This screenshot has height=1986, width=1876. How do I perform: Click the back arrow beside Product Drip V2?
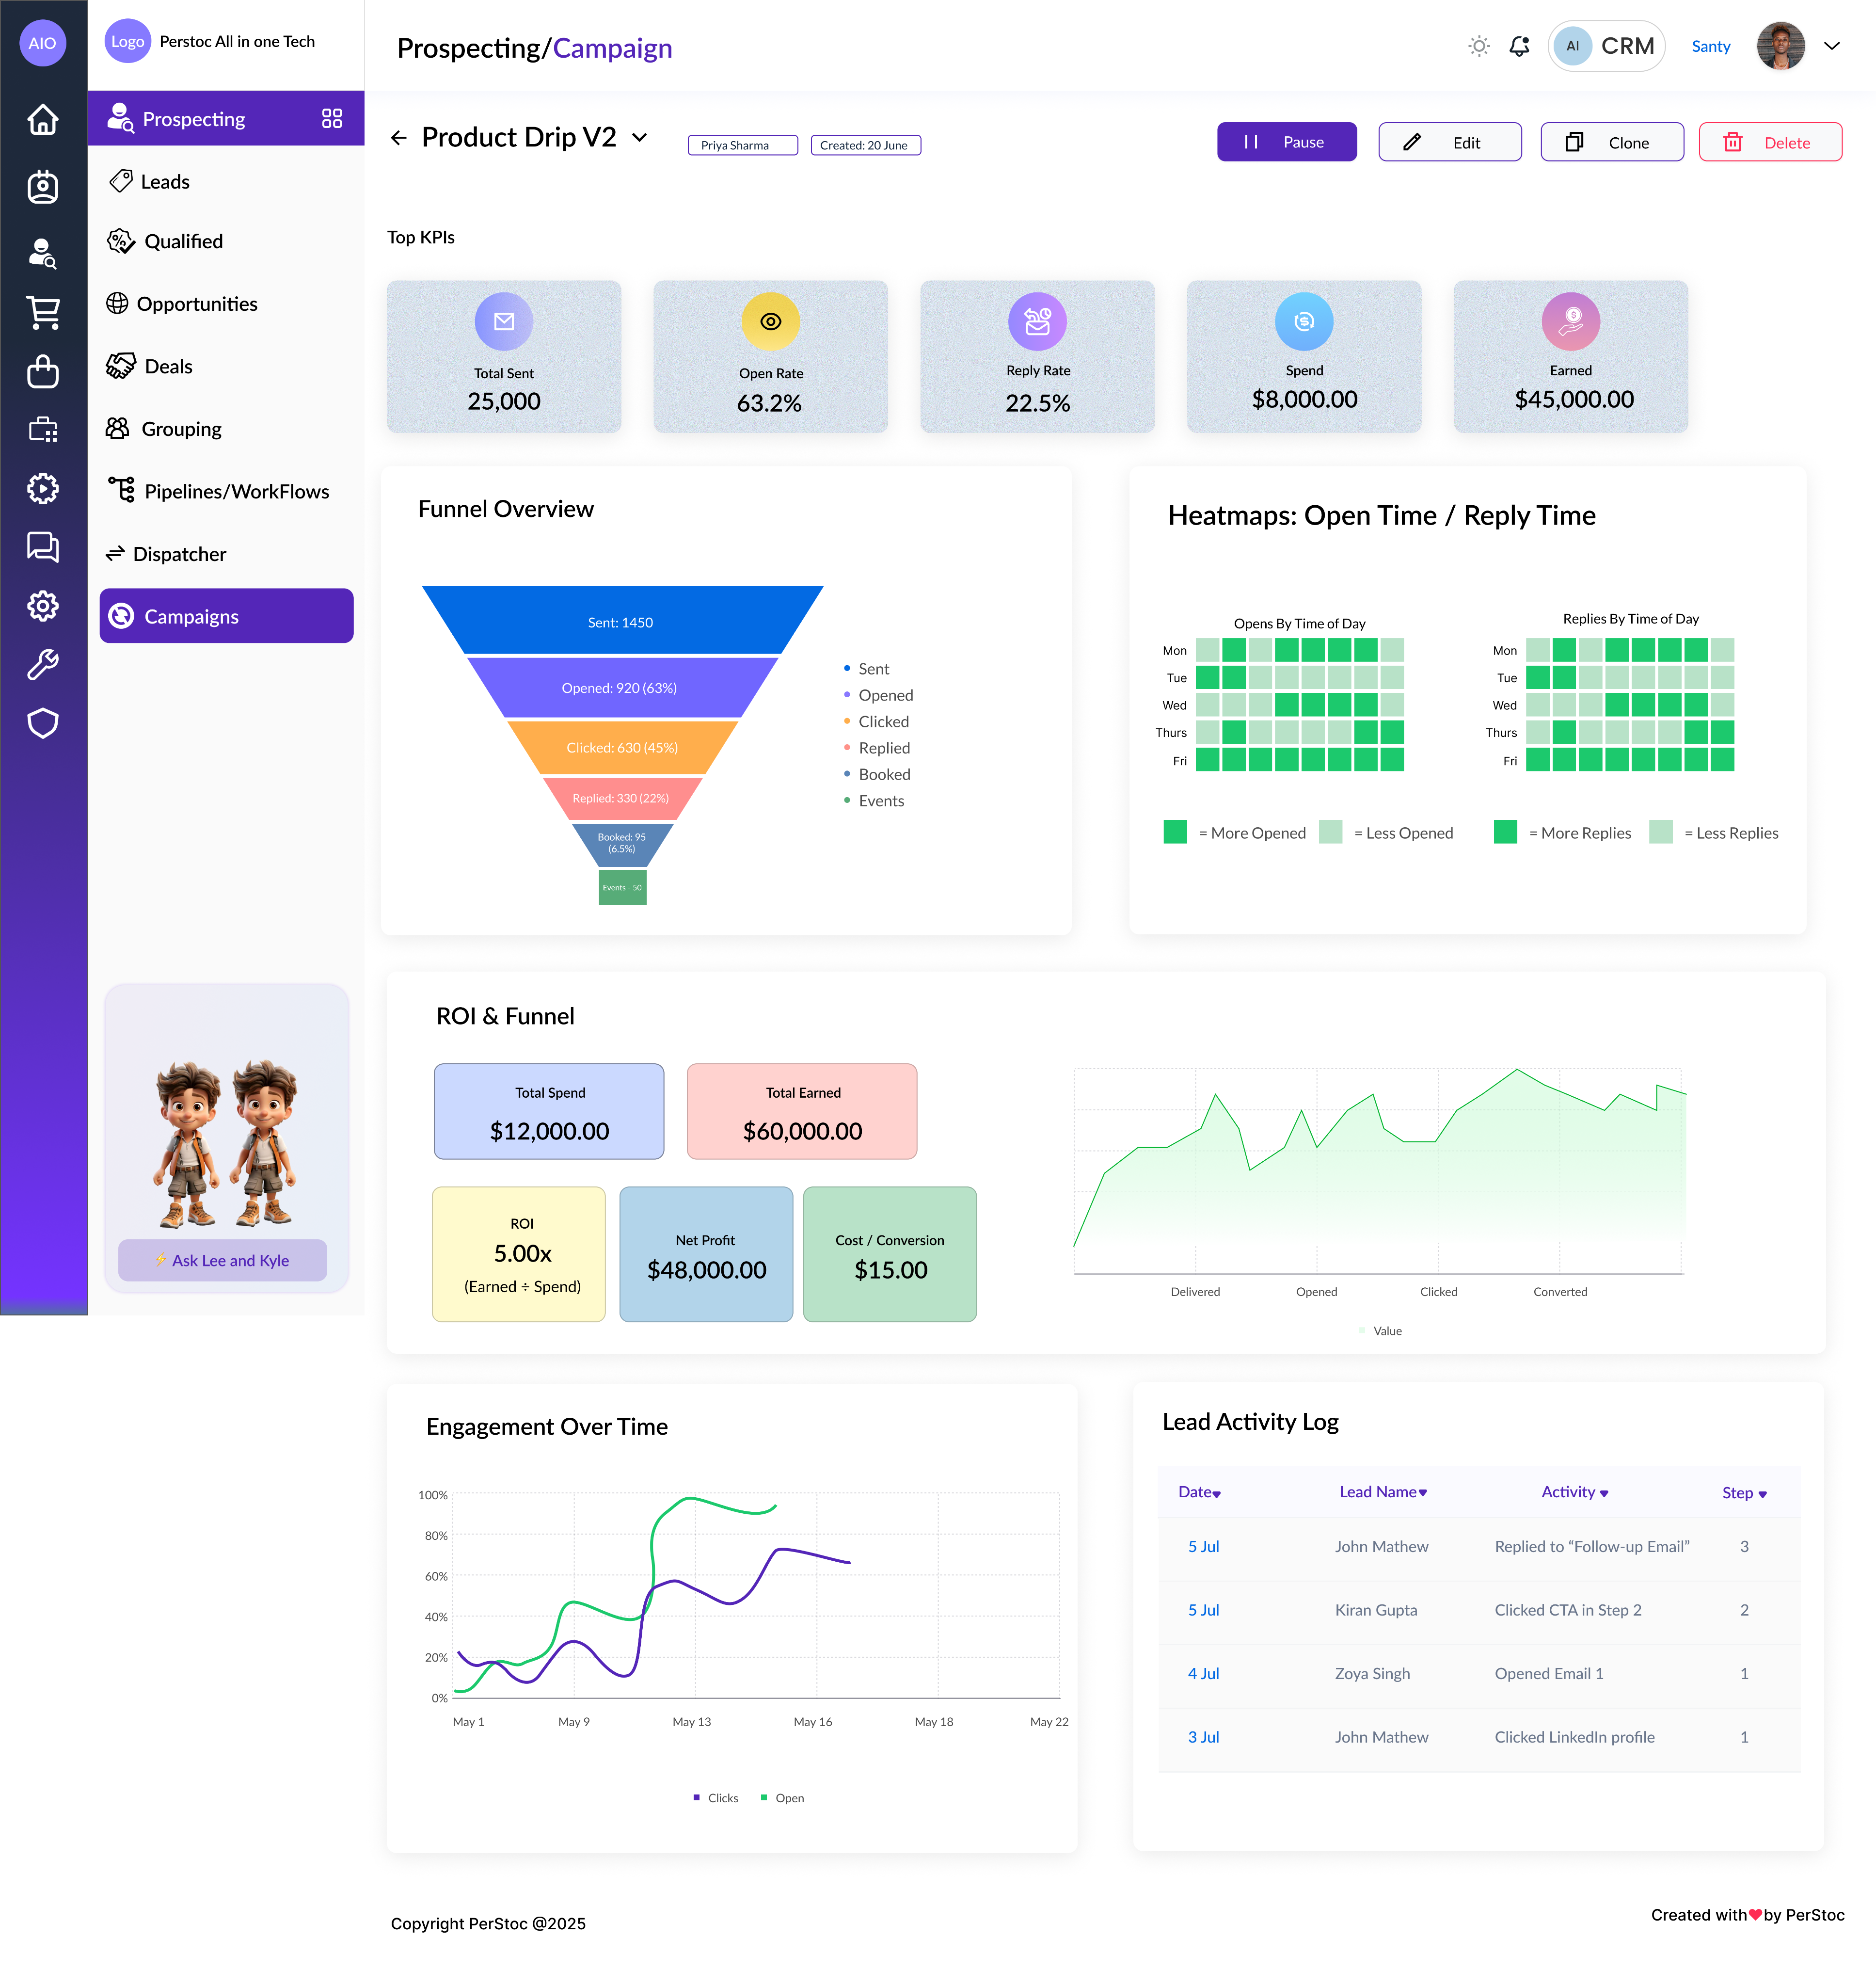point(399,138)
